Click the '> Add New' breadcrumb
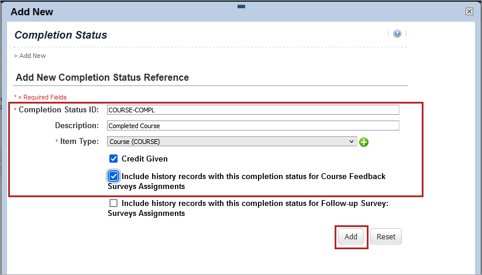 pyautogui.click(x=30, y=56)
